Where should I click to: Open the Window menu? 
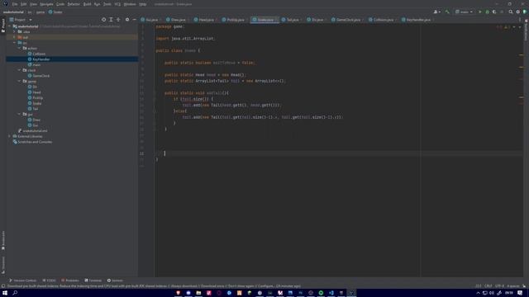coord(130,4)
